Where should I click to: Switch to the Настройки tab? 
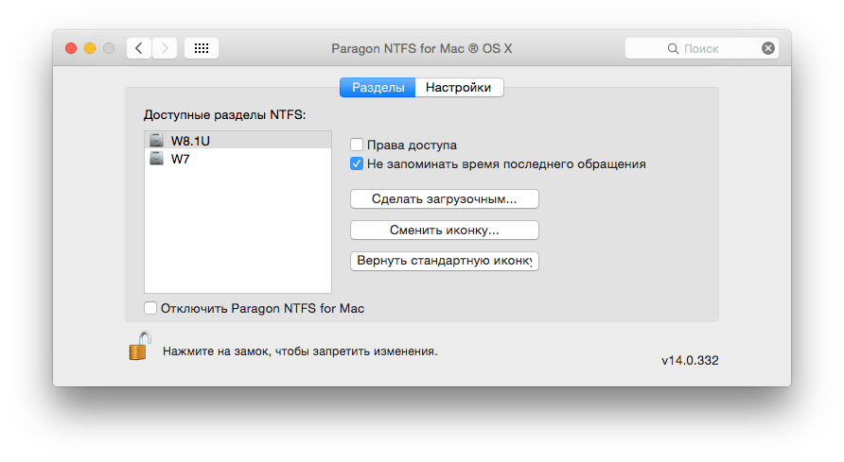[459, 88]
